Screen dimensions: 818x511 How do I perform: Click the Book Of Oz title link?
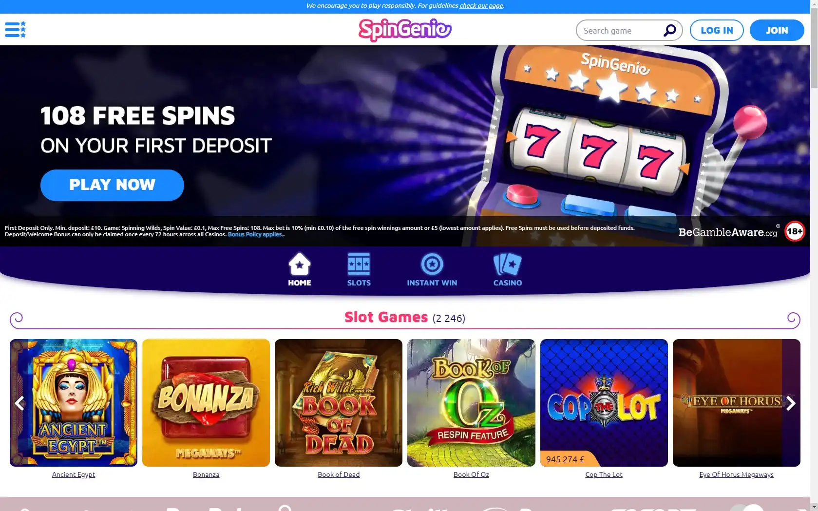point(471,474)
